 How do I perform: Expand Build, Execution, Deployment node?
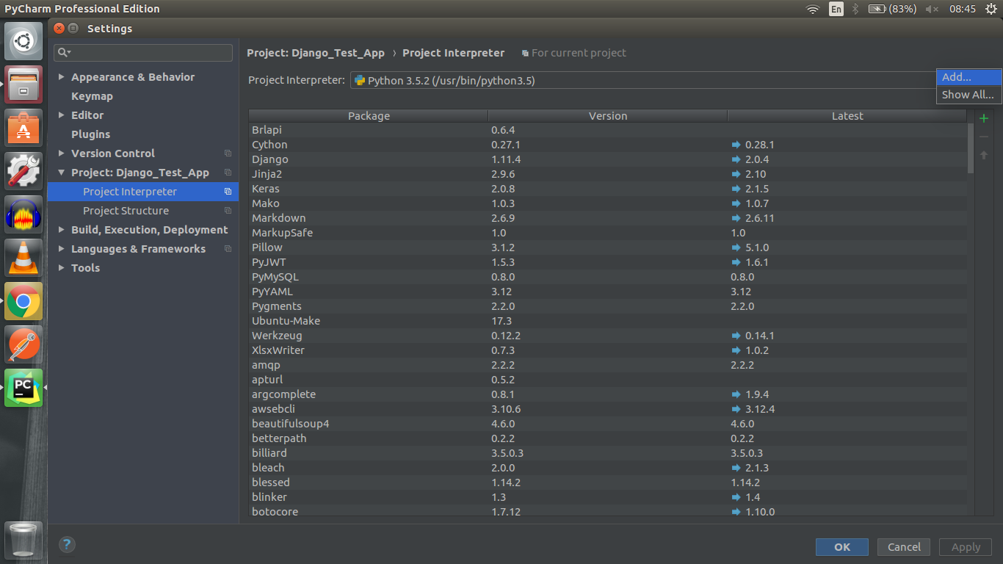(x=62, y=230)
